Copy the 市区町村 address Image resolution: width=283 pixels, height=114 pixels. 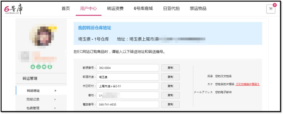(x=170, y=86)
